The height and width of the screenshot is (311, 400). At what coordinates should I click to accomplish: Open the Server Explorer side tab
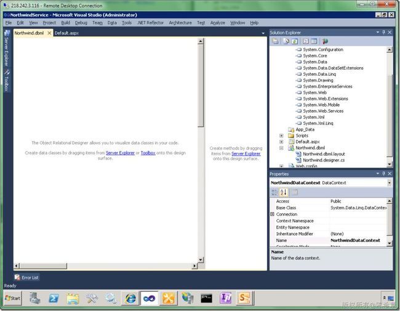pos(7,49)
